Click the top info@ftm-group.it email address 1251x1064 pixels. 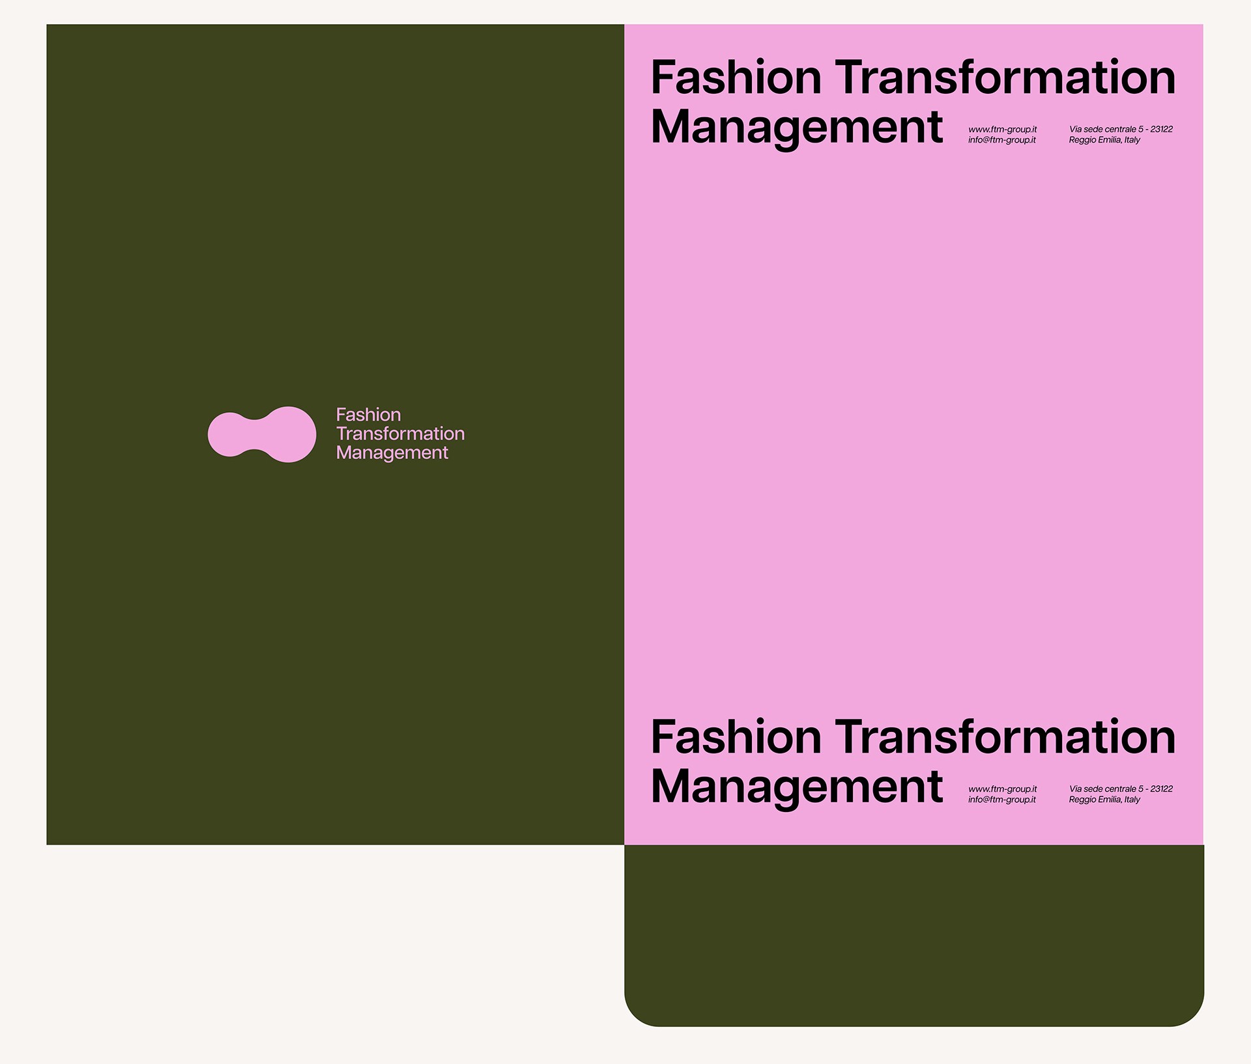coord(1001,140)
